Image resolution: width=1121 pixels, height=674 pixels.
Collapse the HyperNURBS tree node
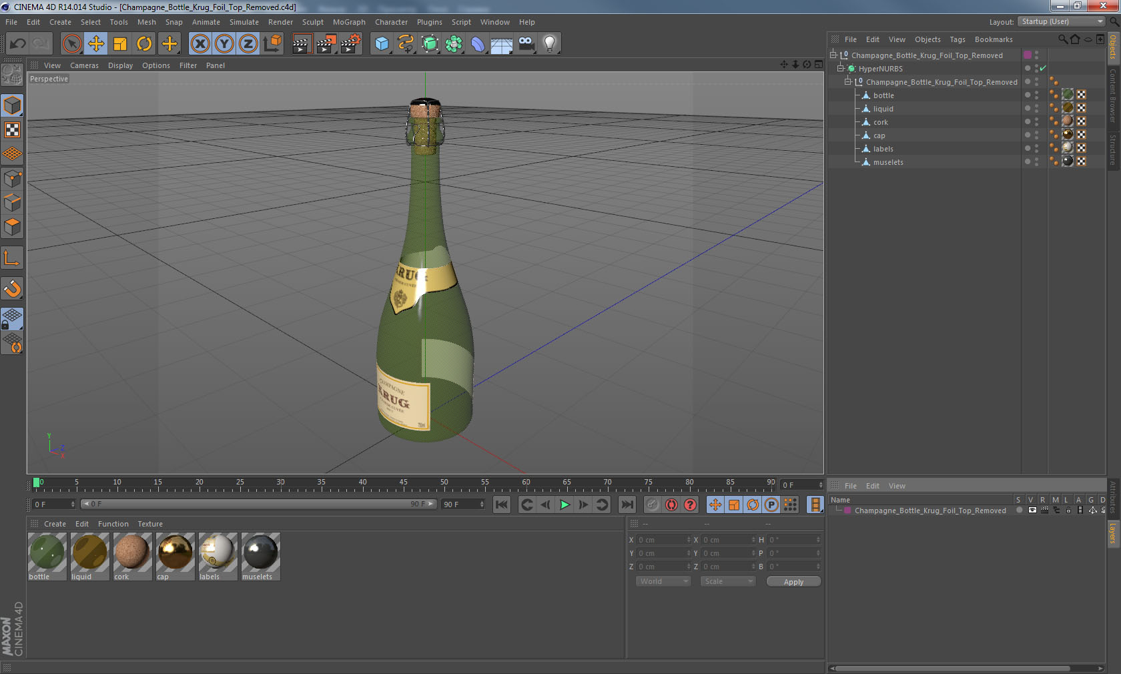[x=841, y=68]
